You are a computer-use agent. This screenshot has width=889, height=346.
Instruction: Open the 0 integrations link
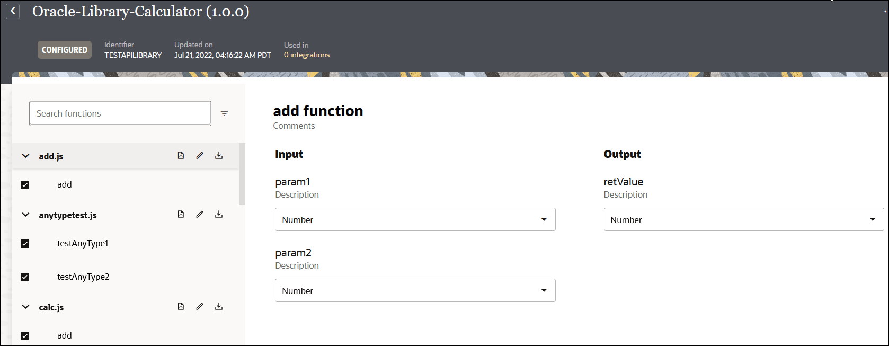(307, 55)
